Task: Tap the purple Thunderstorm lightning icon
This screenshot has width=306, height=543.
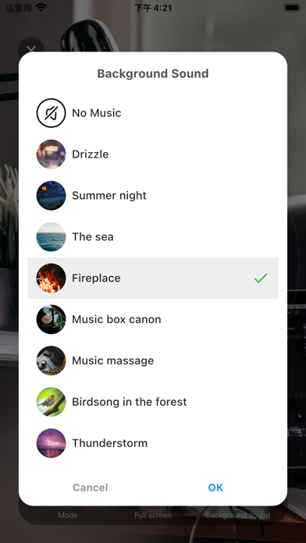Action: [x=51, y=442]
